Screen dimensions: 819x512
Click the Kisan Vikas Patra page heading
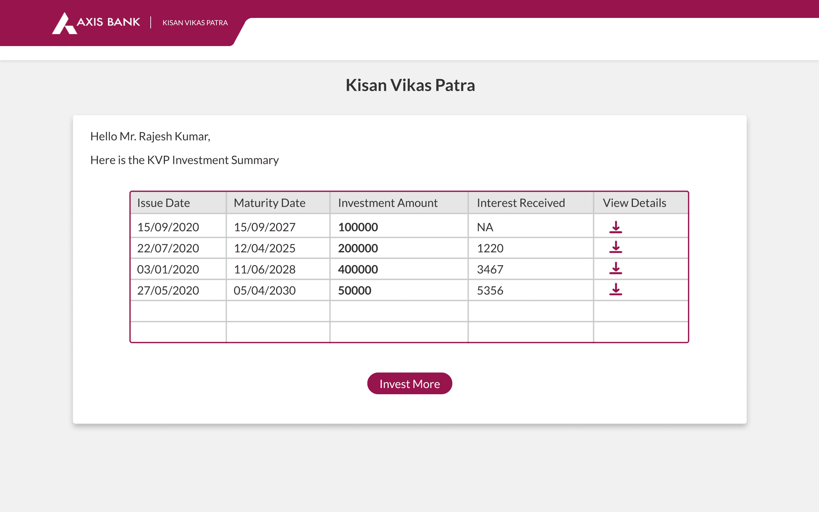[x=410, y=85]
